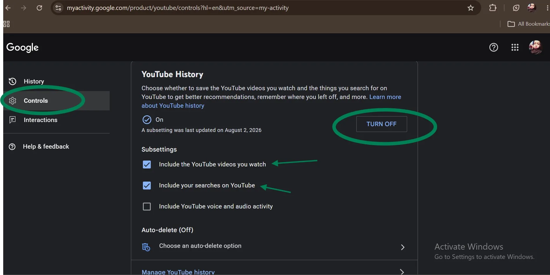Open the Chrome profile avatar in toolbar
Viewport: 550px width, 275px height.
pyautogui.click(x=532, y=8)
